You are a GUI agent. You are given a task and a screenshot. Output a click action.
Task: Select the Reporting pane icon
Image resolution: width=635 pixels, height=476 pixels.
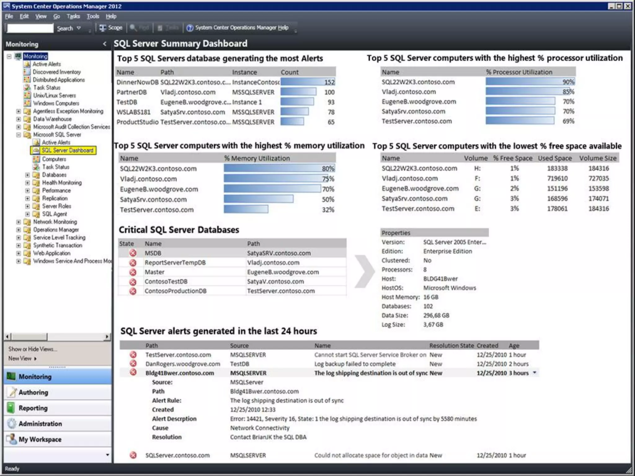click(11, 408)
